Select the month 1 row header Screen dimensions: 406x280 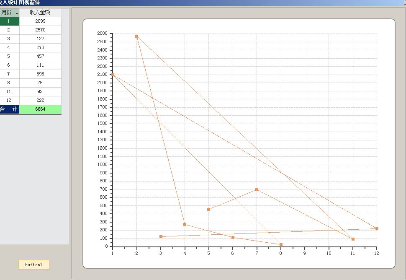10,21
